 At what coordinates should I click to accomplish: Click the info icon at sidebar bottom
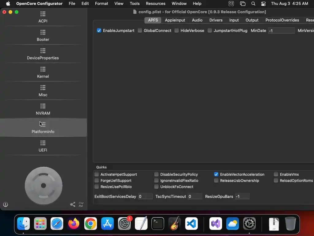point(6,204)
